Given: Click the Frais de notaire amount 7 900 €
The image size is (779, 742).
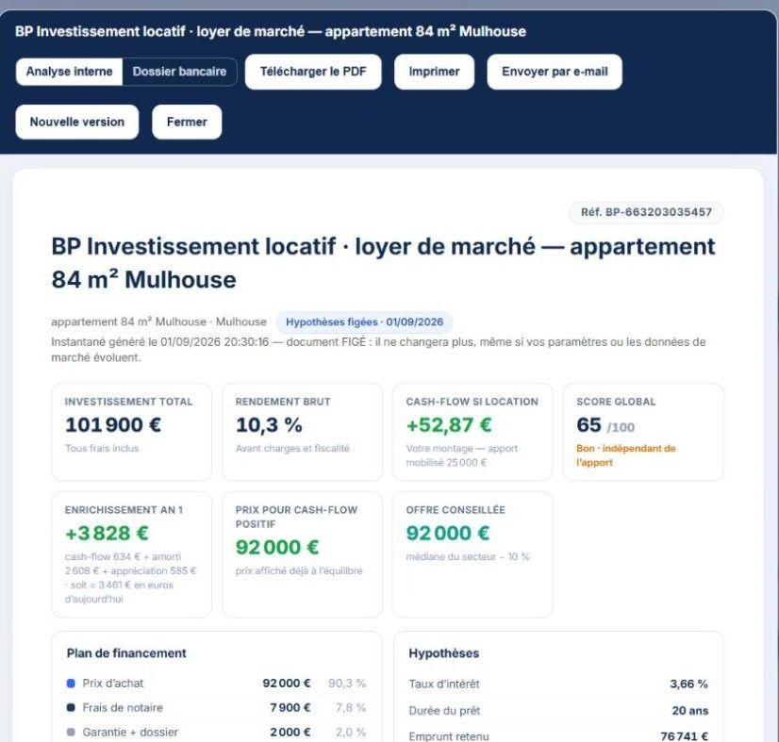Looking at the screenshot, I should 290,708.
